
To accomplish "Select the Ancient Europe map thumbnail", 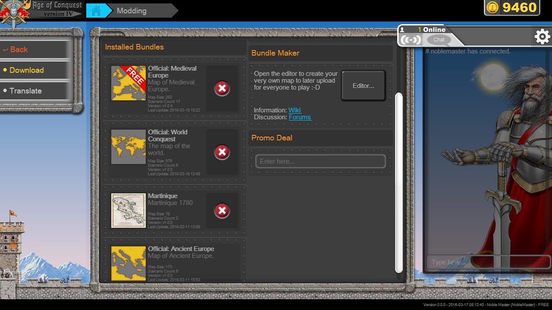I will point(129,263).
